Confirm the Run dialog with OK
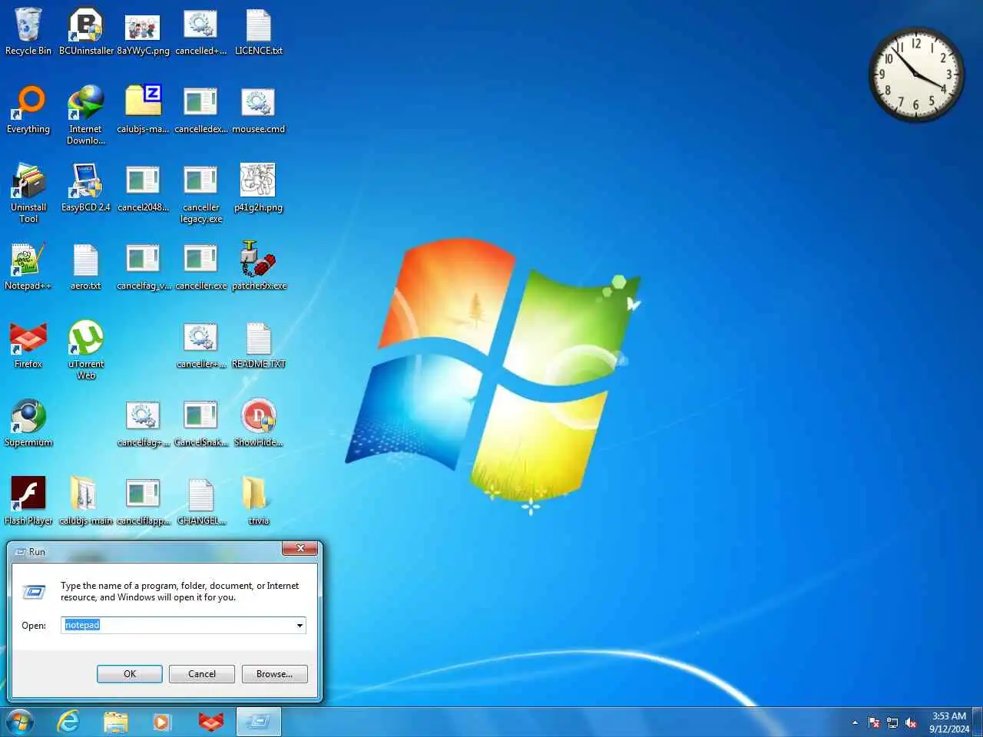 pos(130,674)
